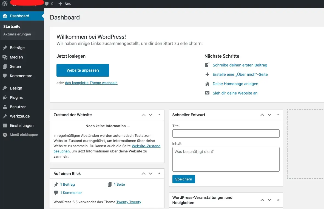Viewport: 324px width, 209px height.
Task: Click the edit icon beside Schreibe deinen ersten Beitrag
Action: [207, 65]
